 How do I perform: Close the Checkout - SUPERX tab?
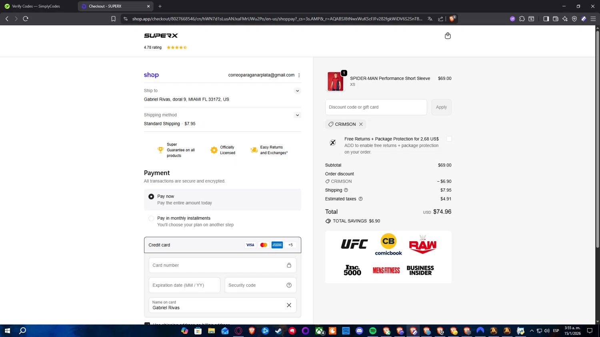point(148,6)
